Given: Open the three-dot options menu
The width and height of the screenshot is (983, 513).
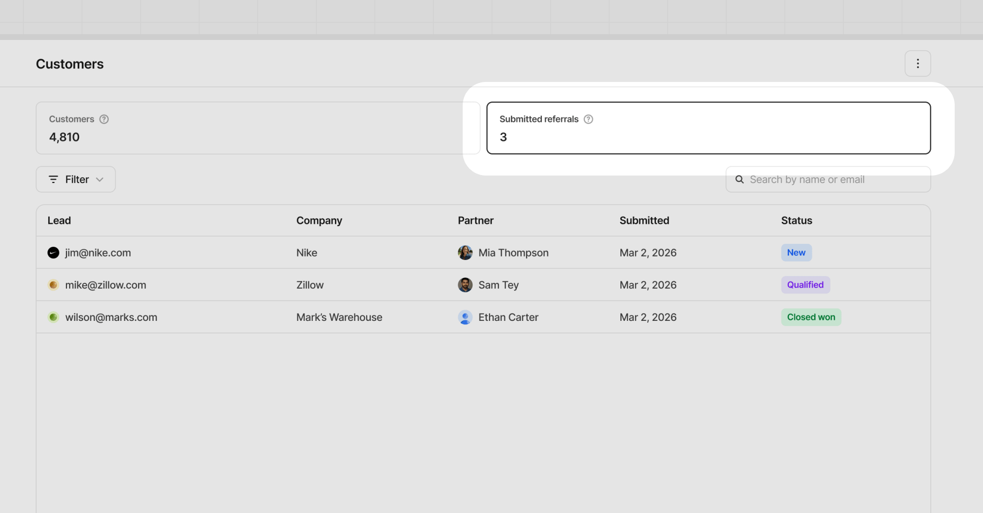Looking at the screenshot, I should point(918,63).
